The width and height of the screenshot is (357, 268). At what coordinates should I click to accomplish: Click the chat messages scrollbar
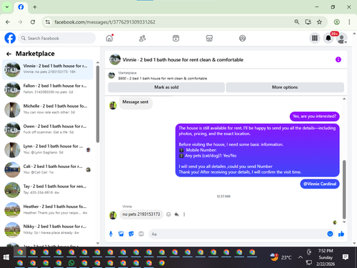coord(344,189)
